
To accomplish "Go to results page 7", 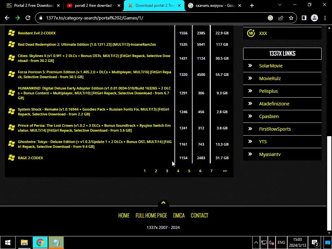I will pos(211,171).
